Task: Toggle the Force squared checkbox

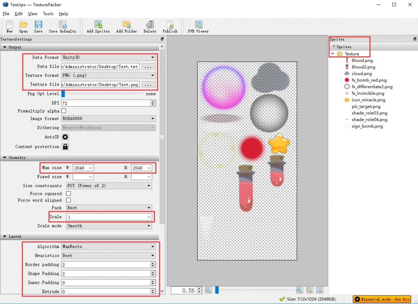Action: (x=68, y=194)
